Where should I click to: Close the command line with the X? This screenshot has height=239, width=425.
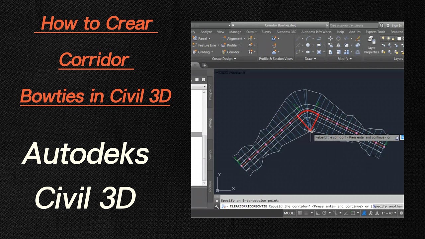[217, 200]
